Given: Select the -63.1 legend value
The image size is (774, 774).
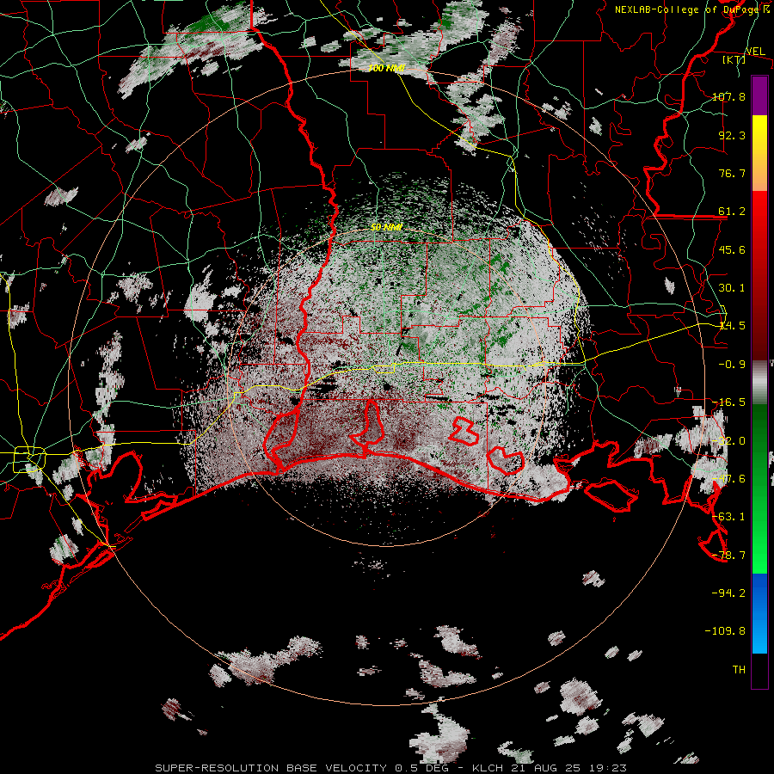Looking at the screenshot, I should [x=728, y=517].
